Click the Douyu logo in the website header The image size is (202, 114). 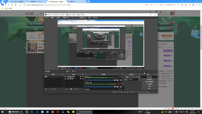(x=30, y=13)
